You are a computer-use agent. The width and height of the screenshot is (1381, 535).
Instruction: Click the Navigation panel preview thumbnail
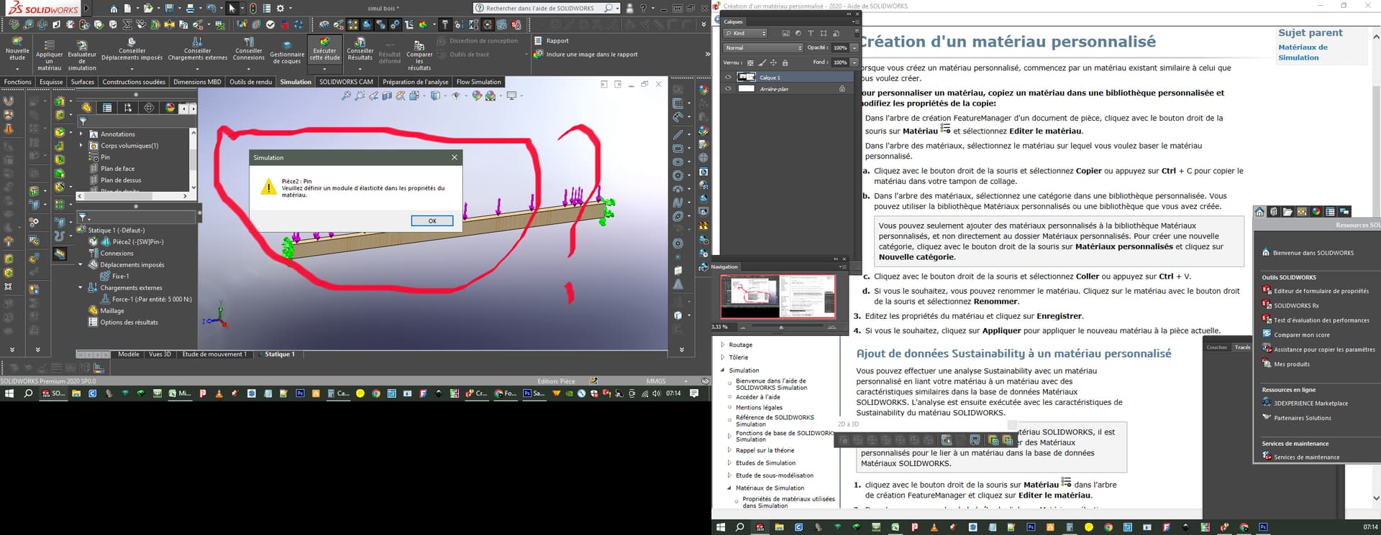(778, 296)
